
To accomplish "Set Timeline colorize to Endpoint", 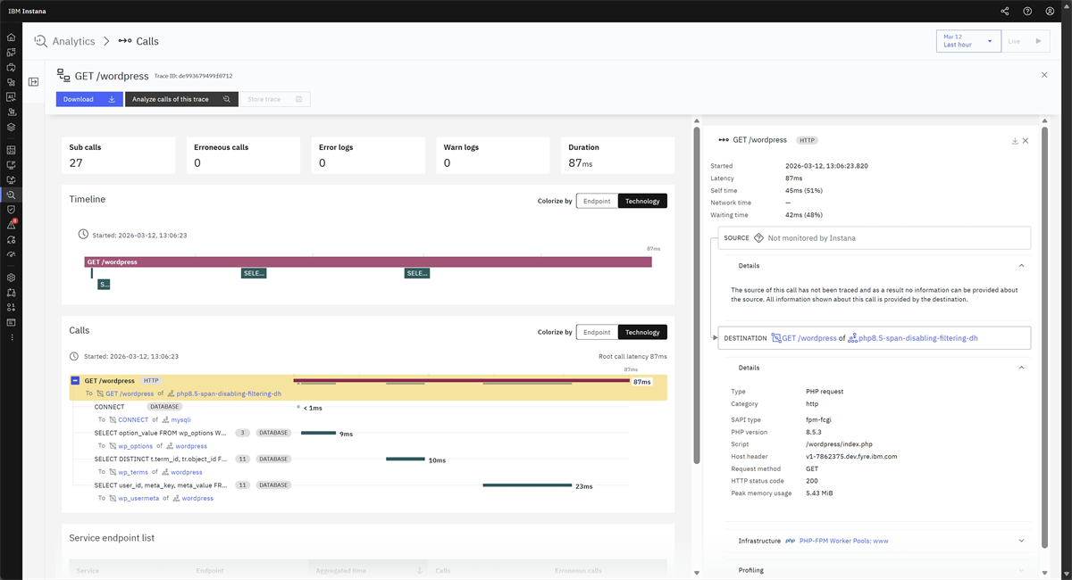I will coord(597,201).
